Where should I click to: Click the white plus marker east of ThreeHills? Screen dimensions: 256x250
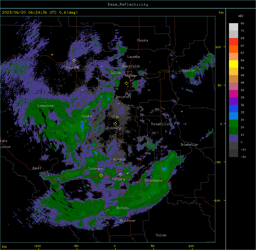182,111
